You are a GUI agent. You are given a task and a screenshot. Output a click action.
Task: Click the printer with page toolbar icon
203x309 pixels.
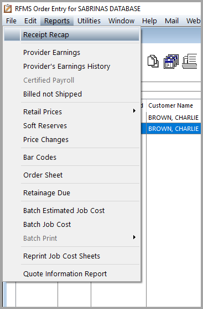190,61
